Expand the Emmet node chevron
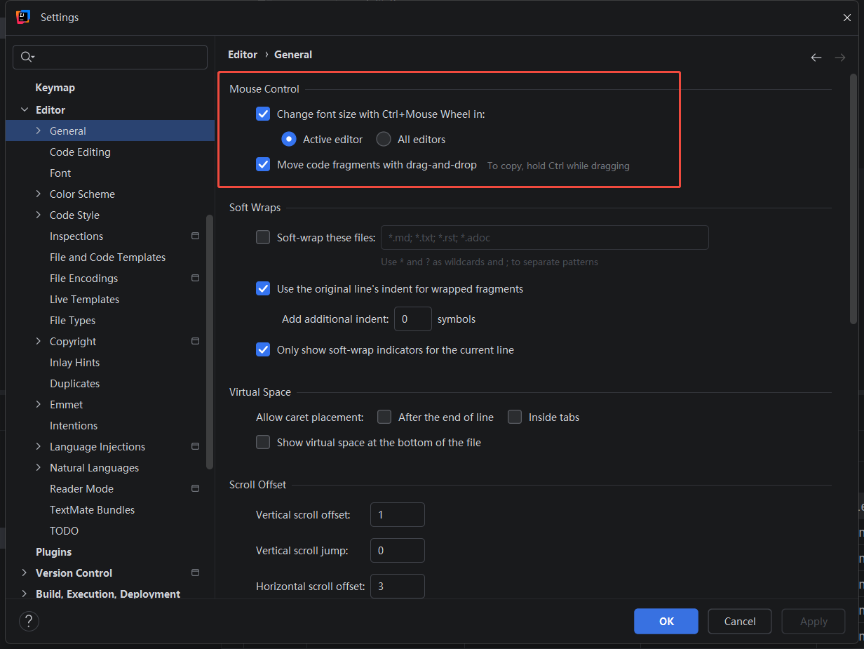 [x=39, y=405]
